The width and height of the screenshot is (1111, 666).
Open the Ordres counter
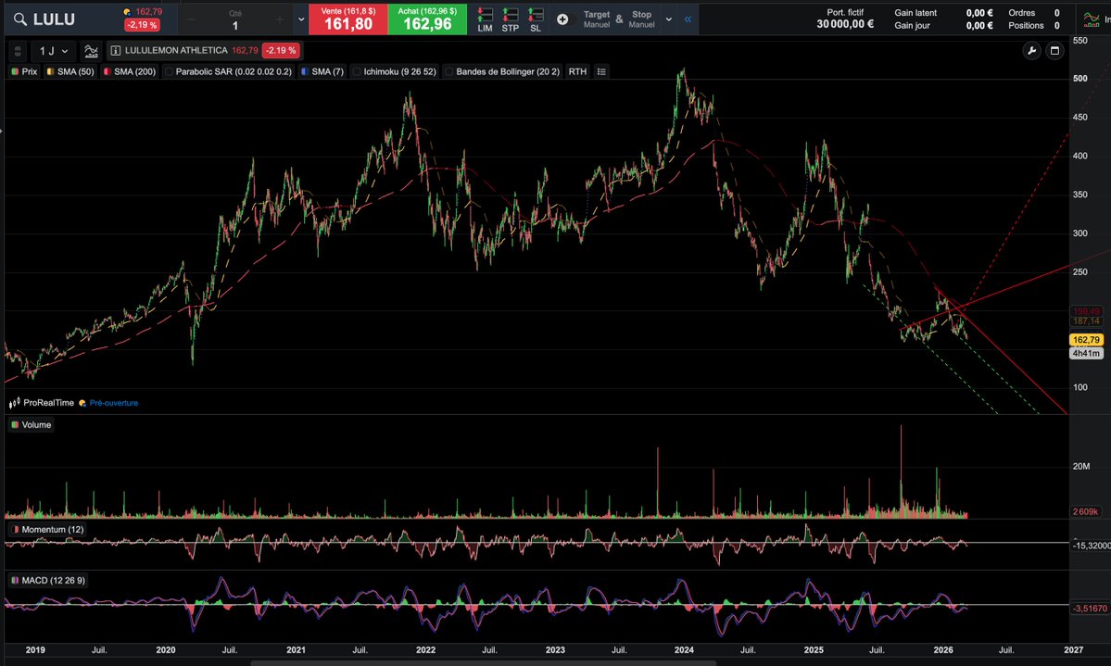1034,13
